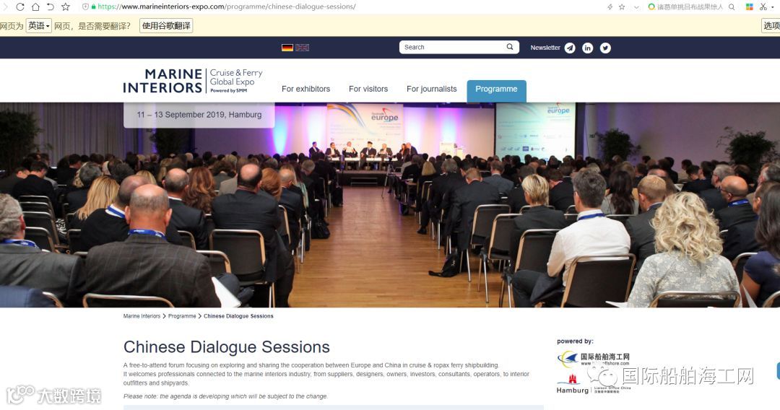Switch site language with UK flag
Screen dimensions: 780x410
coord(302,48)
